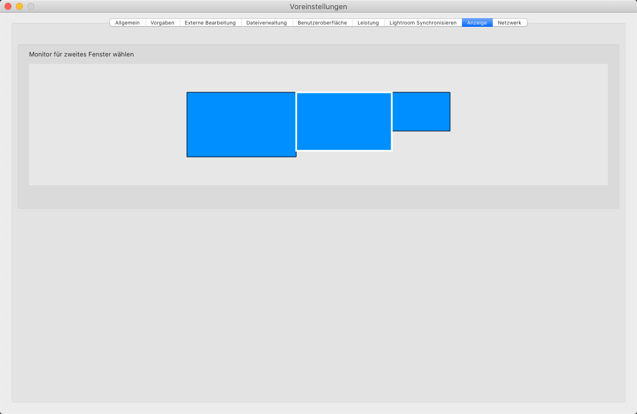Click empty space right of the monitor rectangles
The height and width of the screenshot is (414, 637).
pos(530,124)
